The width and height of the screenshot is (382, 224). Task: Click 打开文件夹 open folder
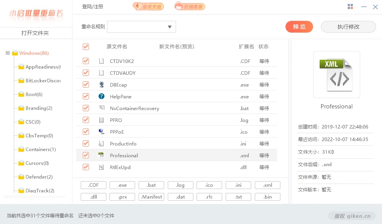[35, 33]
